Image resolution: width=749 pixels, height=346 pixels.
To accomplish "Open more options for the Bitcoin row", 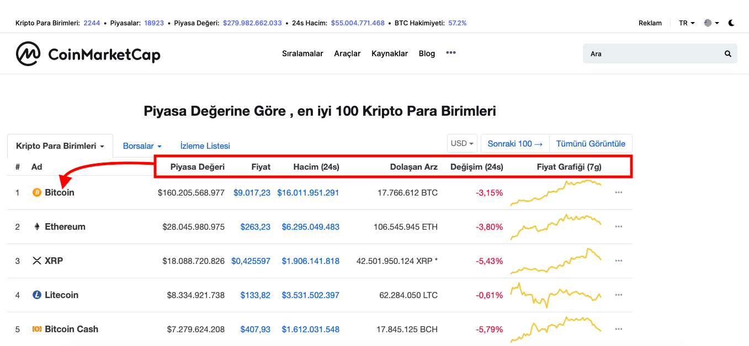I will tap(618, 192).
